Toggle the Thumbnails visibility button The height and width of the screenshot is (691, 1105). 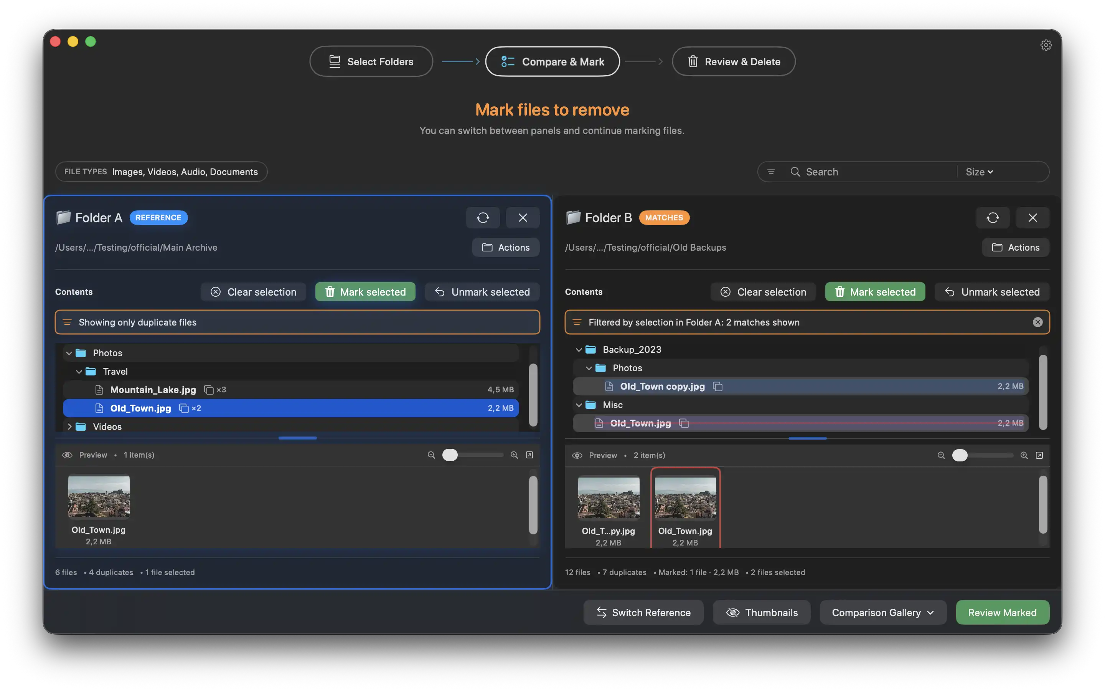point(761,612)
